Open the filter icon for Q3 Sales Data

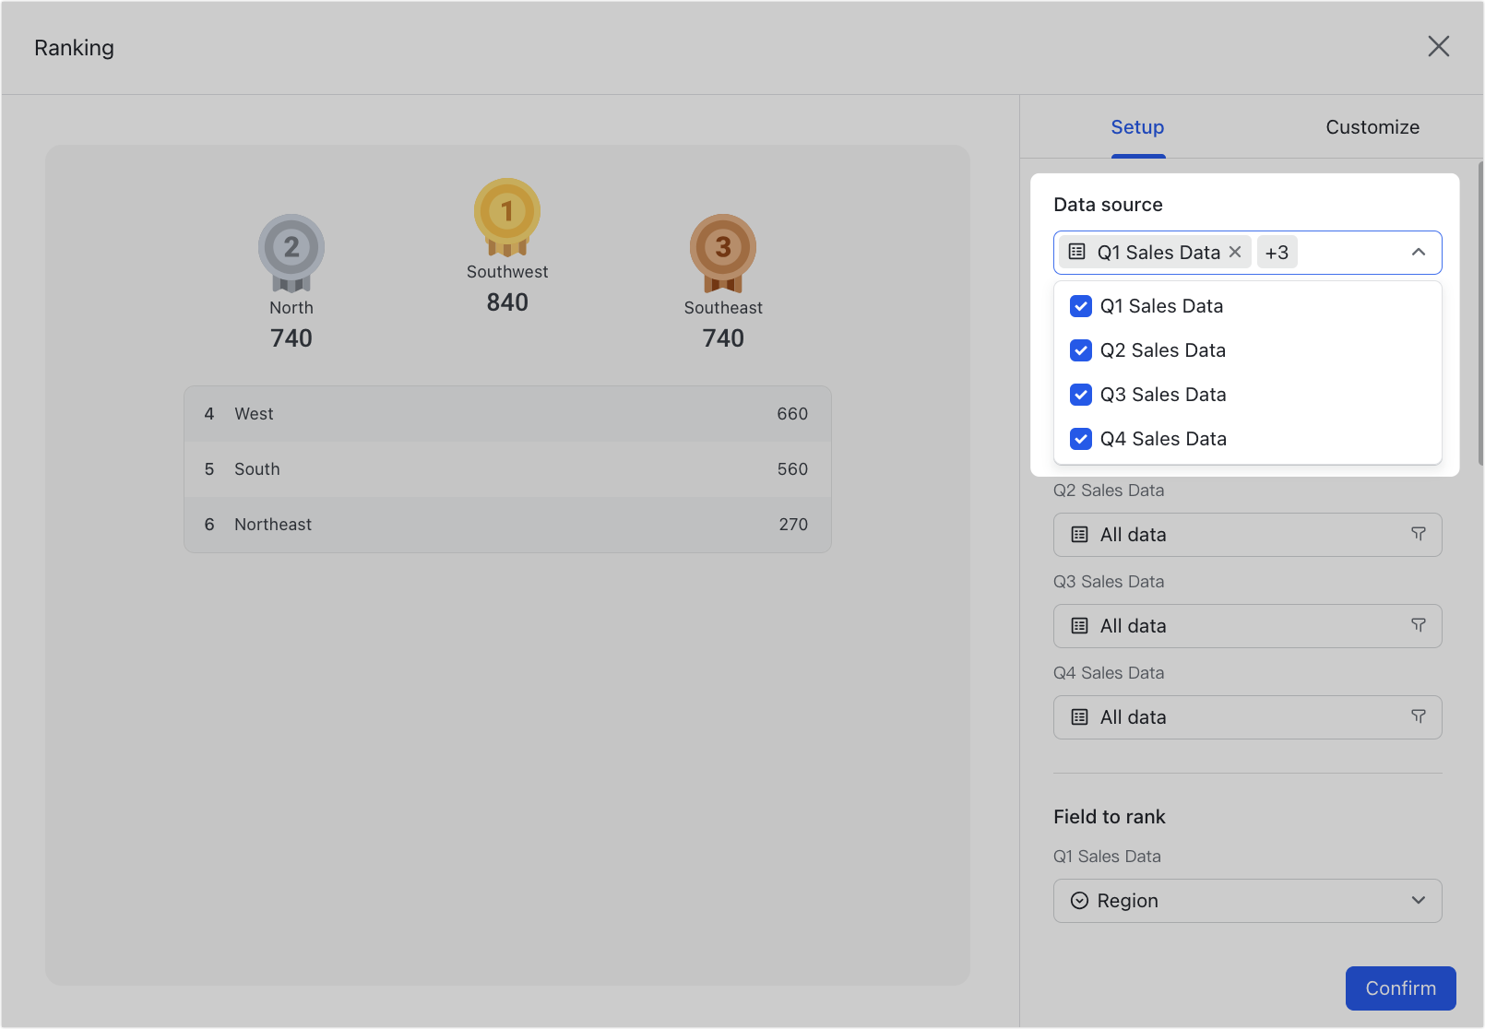(1419, 625)
